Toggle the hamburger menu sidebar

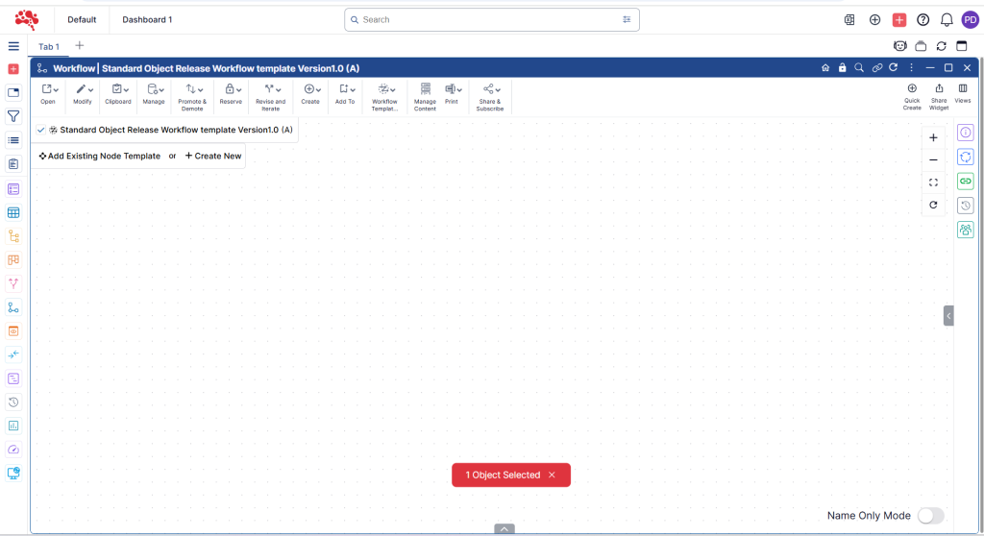(13, 46)
